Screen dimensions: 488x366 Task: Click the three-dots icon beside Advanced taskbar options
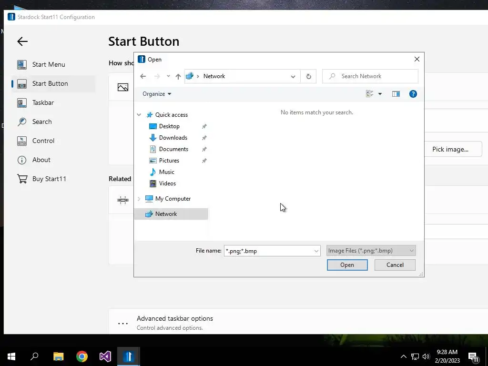pyautogui.click(x=123, y=324)
